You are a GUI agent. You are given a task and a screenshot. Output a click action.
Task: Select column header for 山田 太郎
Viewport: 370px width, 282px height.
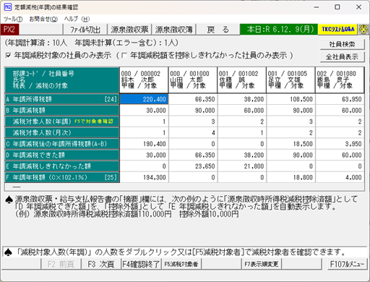click(x=193, y=80)
